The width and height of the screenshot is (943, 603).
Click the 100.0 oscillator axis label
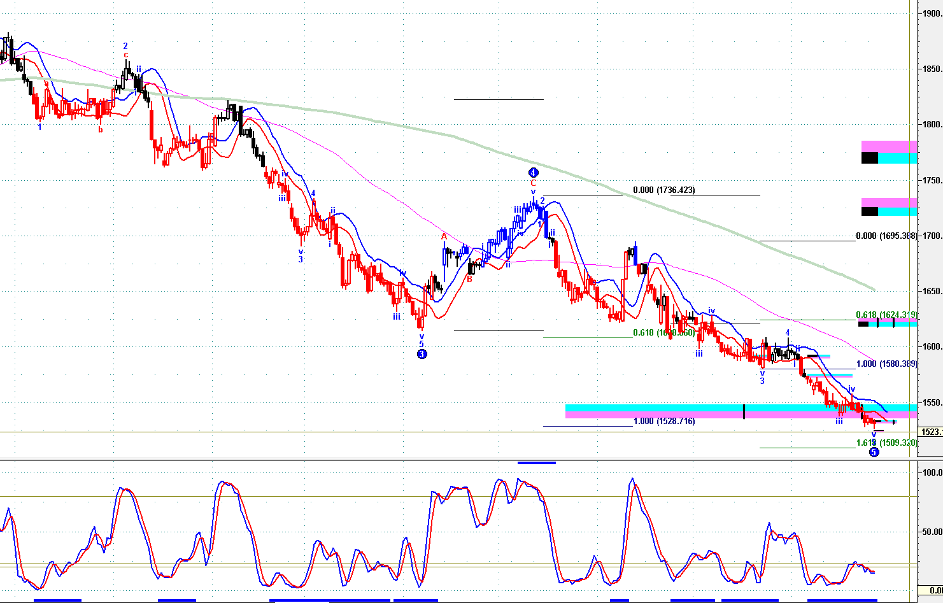pos(933,472)
